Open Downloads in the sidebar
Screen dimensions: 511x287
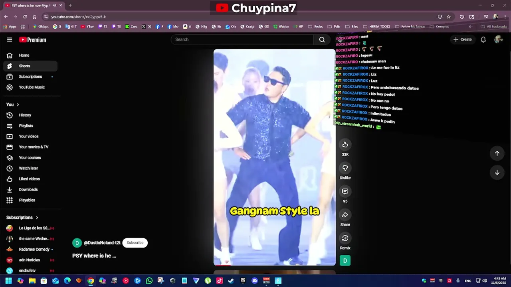pos(30,190)
